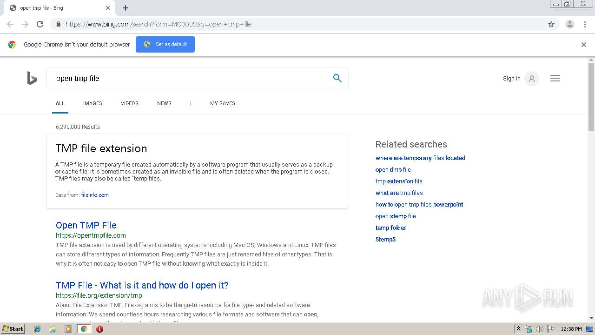Show hidden system tray icons

pyautogui.click(x=518, y=329)
